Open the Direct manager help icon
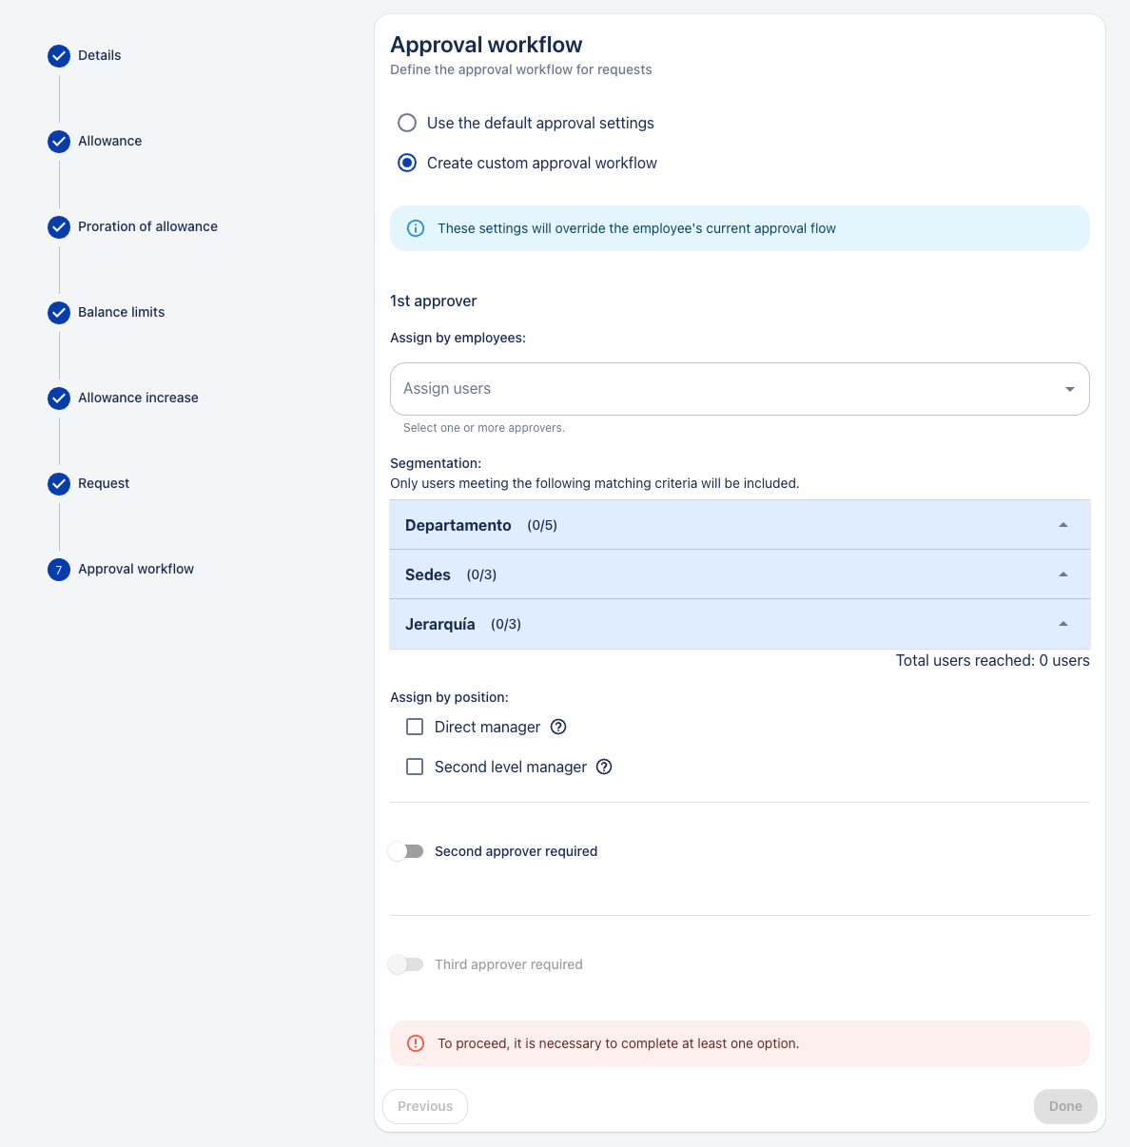Screen dimensions: 1130x1147 tap(558, 727)
